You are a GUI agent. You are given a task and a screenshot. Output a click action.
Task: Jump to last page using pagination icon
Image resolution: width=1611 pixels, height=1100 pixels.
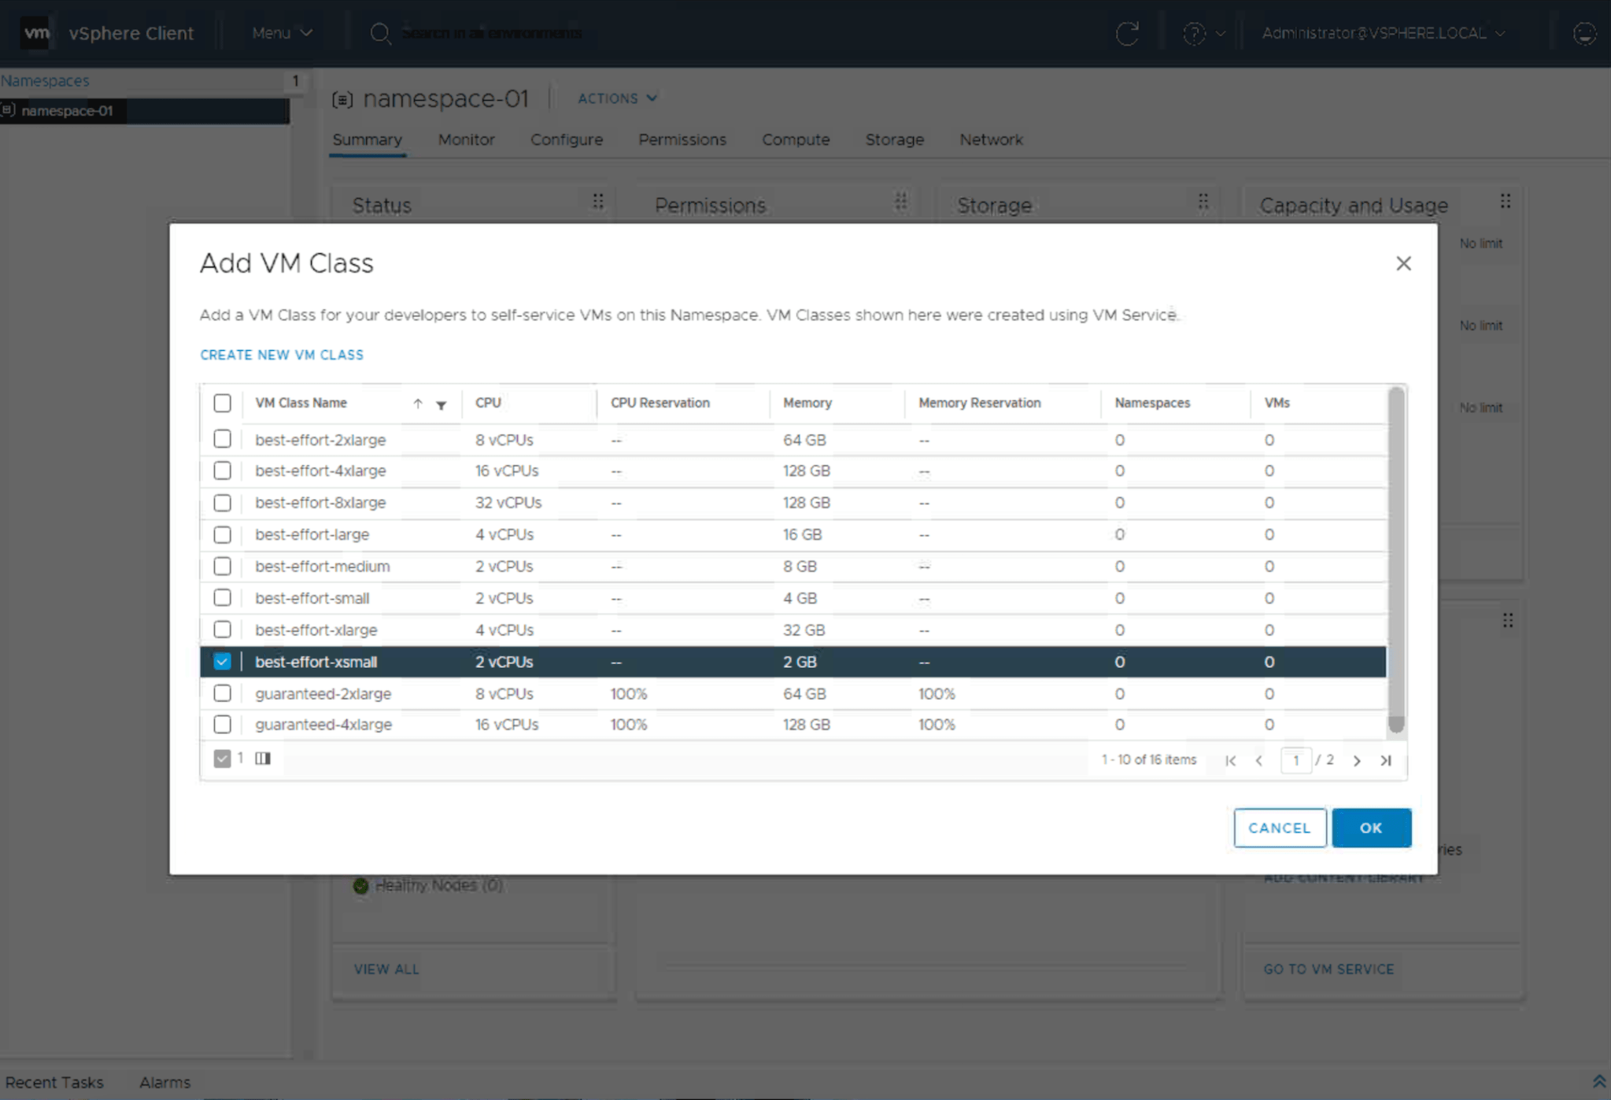(x=1385, y=760)
